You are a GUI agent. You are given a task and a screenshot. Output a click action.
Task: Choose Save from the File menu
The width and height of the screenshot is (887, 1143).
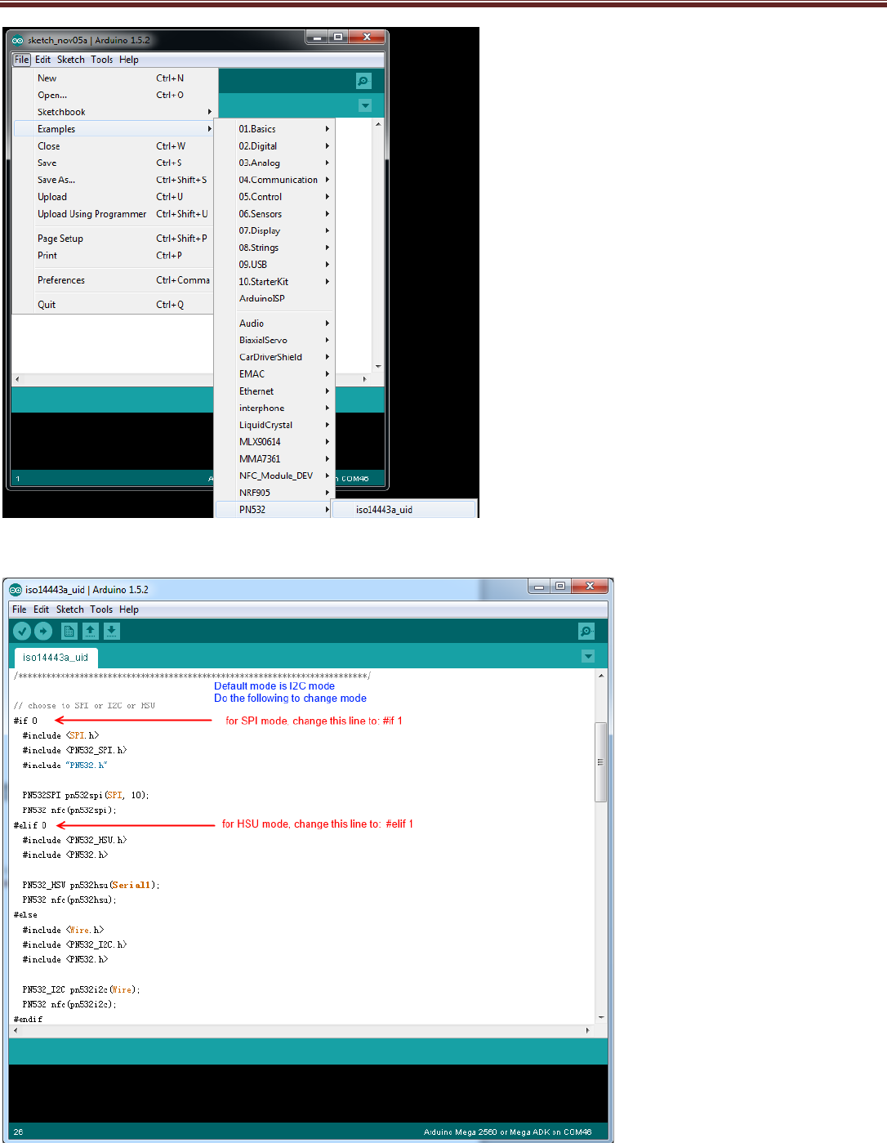114,163
